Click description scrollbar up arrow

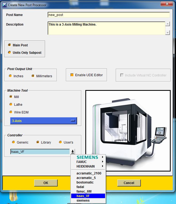(167, 24)
